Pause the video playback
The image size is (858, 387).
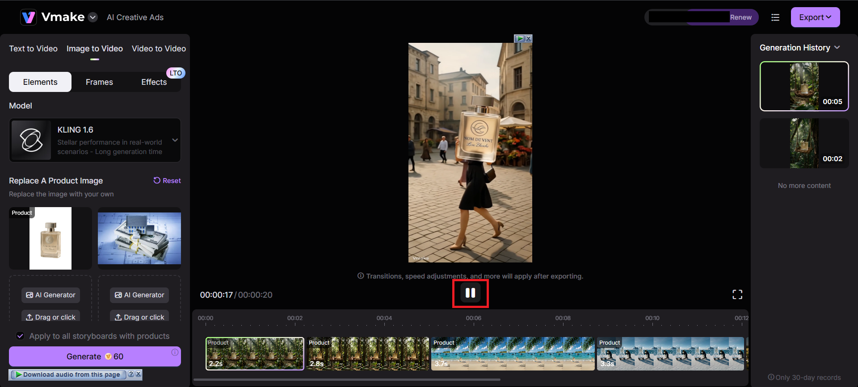[470, 293]
